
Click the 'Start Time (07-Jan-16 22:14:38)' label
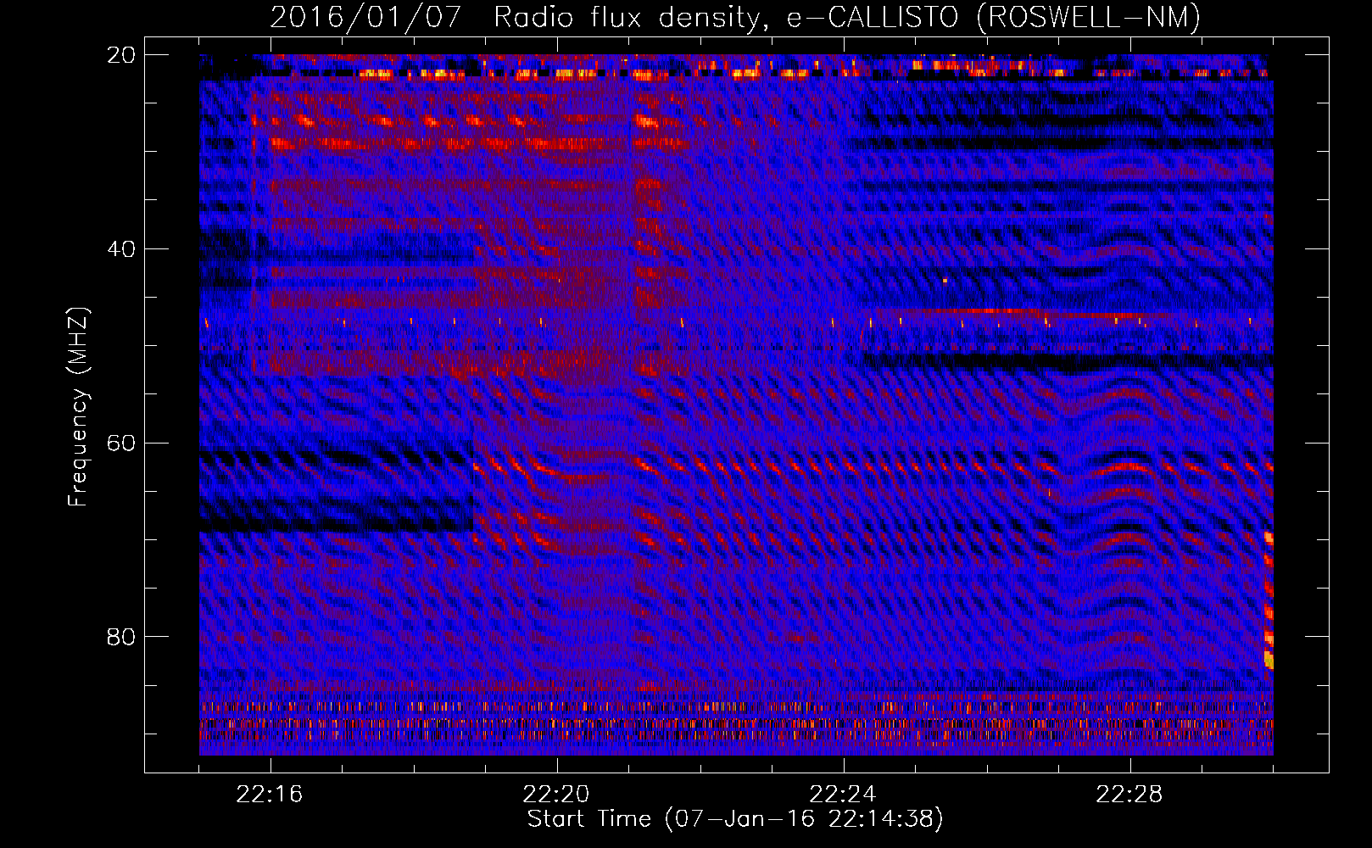pyautogui.click(x=735, y=819)
